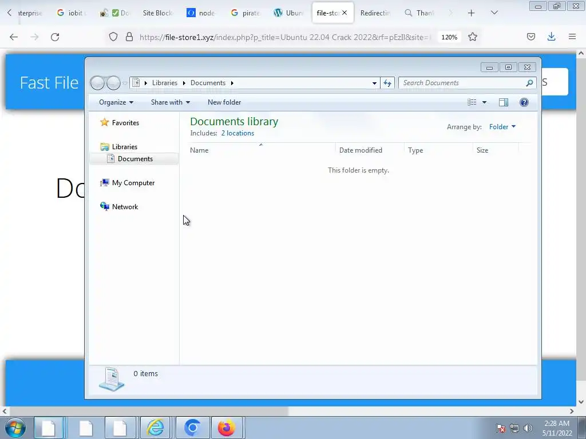Click Documents in the address breadcrumb
Screen dimensions: 586x439
[x=208, y=83]
